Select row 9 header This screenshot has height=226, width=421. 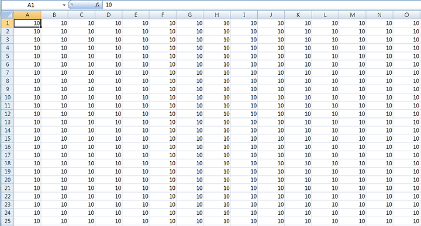point(8,89)
